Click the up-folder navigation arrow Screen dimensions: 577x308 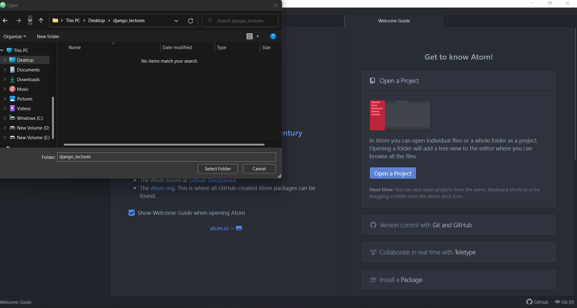pos(41,21)
